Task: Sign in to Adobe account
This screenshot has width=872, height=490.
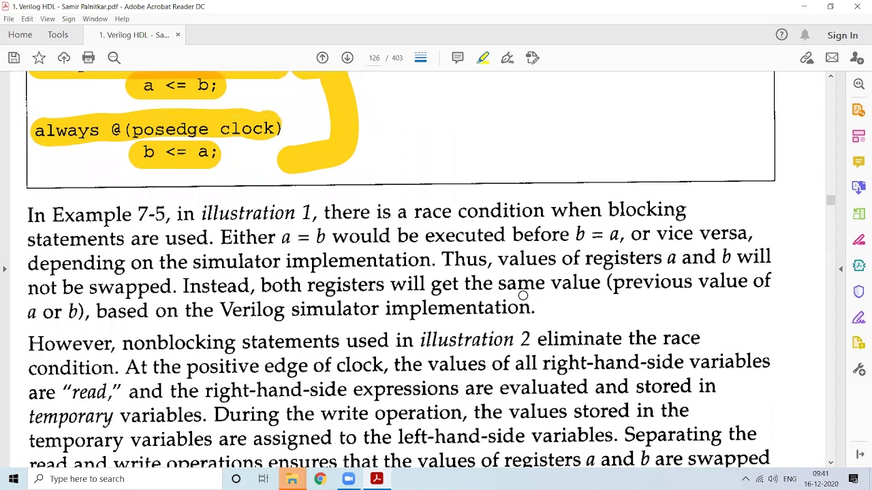Action: coord(843,35)
